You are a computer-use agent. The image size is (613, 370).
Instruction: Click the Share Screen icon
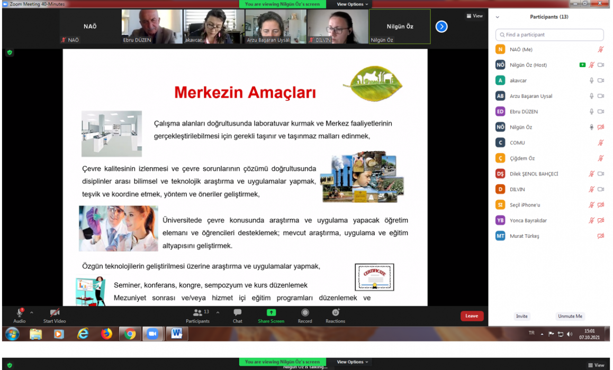271,313
